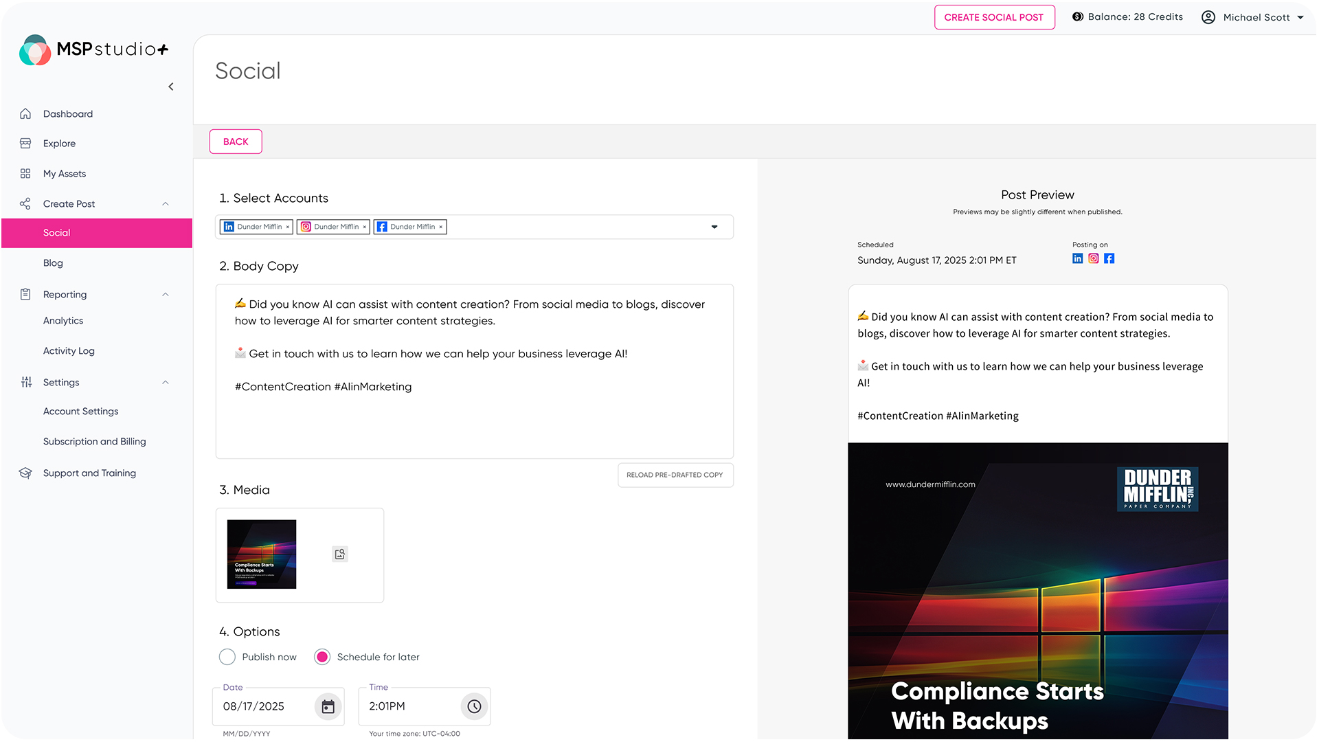Click the Facebook icon in Posting on

tap(1109, 258)
